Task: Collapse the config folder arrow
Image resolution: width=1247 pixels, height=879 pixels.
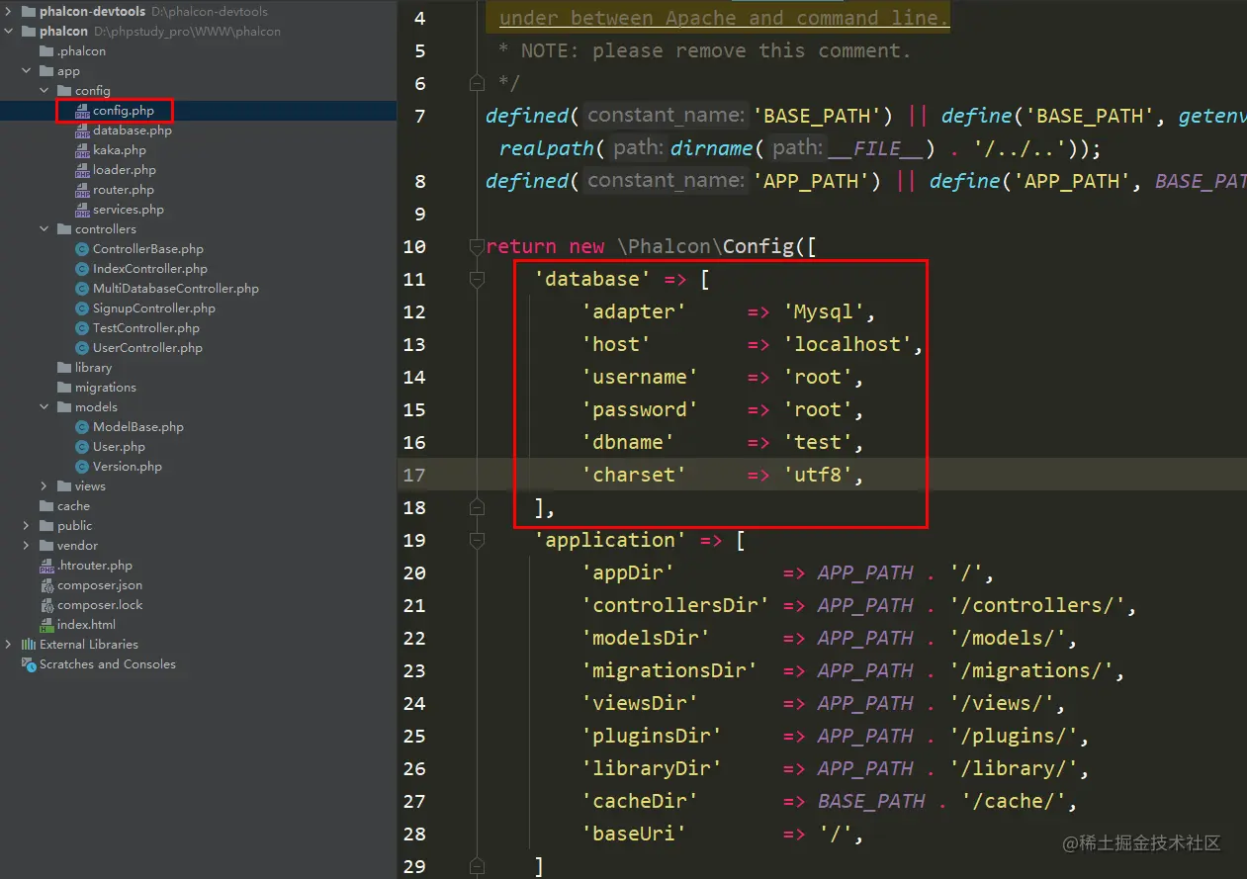Action: (x=45, y=91)
